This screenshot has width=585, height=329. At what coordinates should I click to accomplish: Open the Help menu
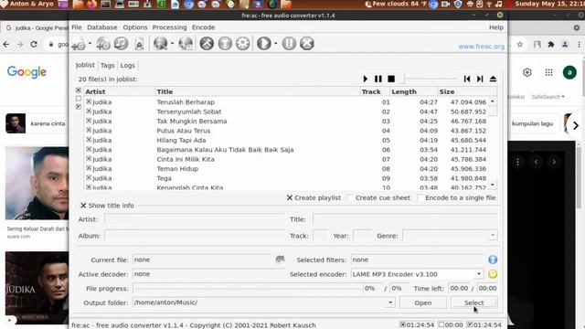click(496, 27)
